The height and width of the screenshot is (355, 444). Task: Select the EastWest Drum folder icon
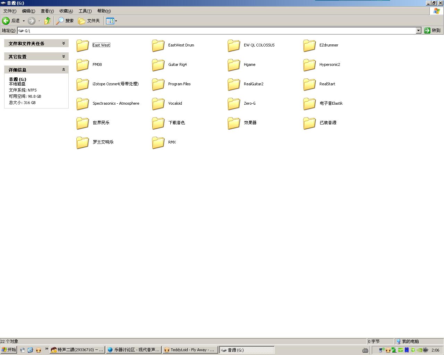tap(158, 45)
